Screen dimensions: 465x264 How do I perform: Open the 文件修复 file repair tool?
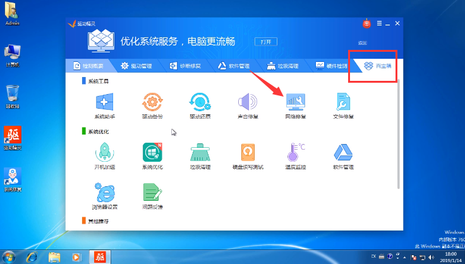click(342, 102)
